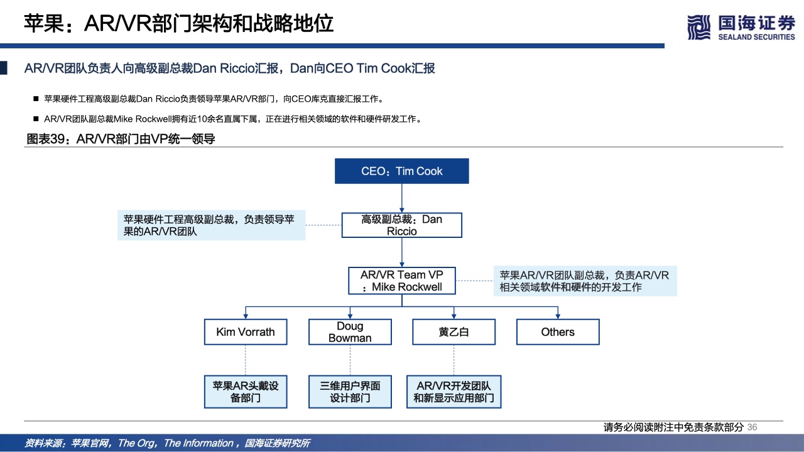Click the Sealand Securities logo
Screen dimensions: 804x452
click(x=741, y=28)
